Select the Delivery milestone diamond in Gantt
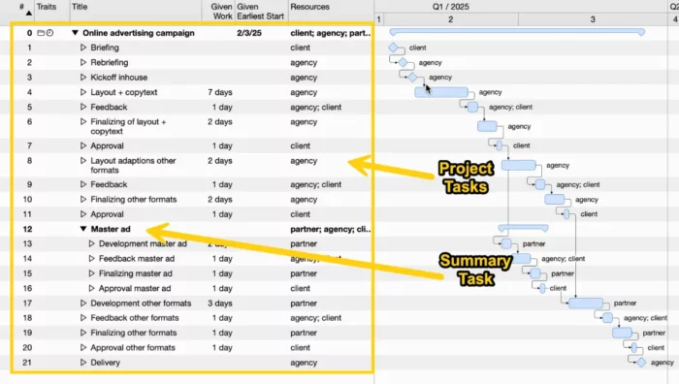This screenshot has width=679, height=384. coord(641,363)
